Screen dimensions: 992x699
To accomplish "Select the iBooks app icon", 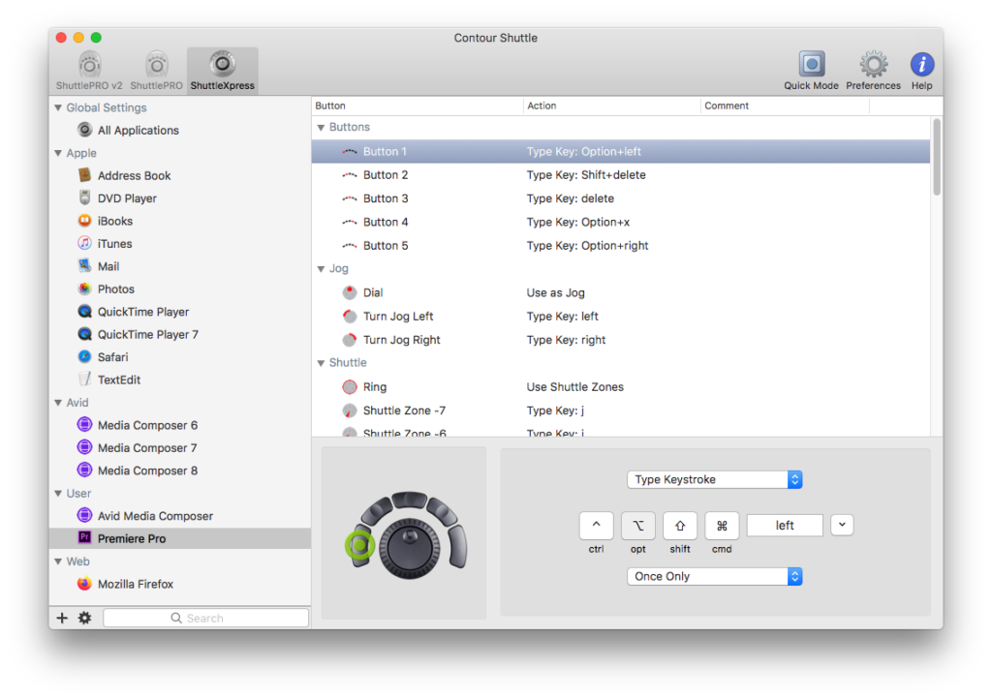I will [85, 221].
